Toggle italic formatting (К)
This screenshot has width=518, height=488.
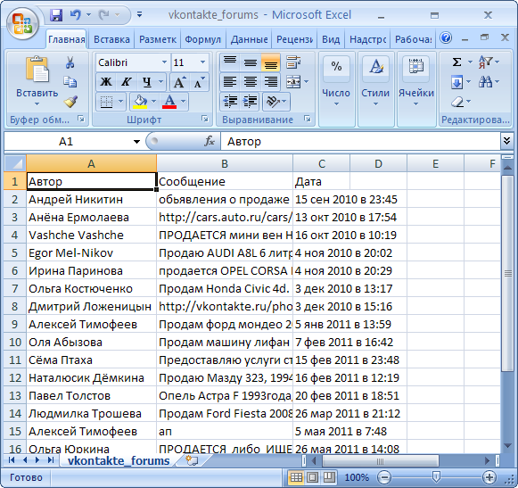tap(126, 82)
